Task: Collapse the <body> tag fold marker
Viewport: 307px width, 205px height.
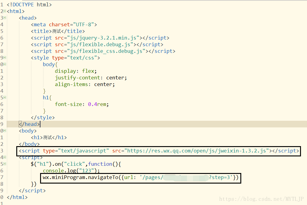Action: coord(5,131)
